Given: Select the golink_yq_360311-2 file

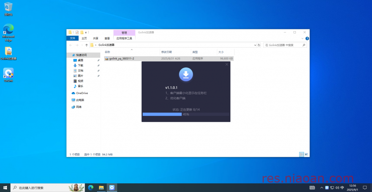Looking at the screenshot, I should pyautogui.click(x=169, y=58).
